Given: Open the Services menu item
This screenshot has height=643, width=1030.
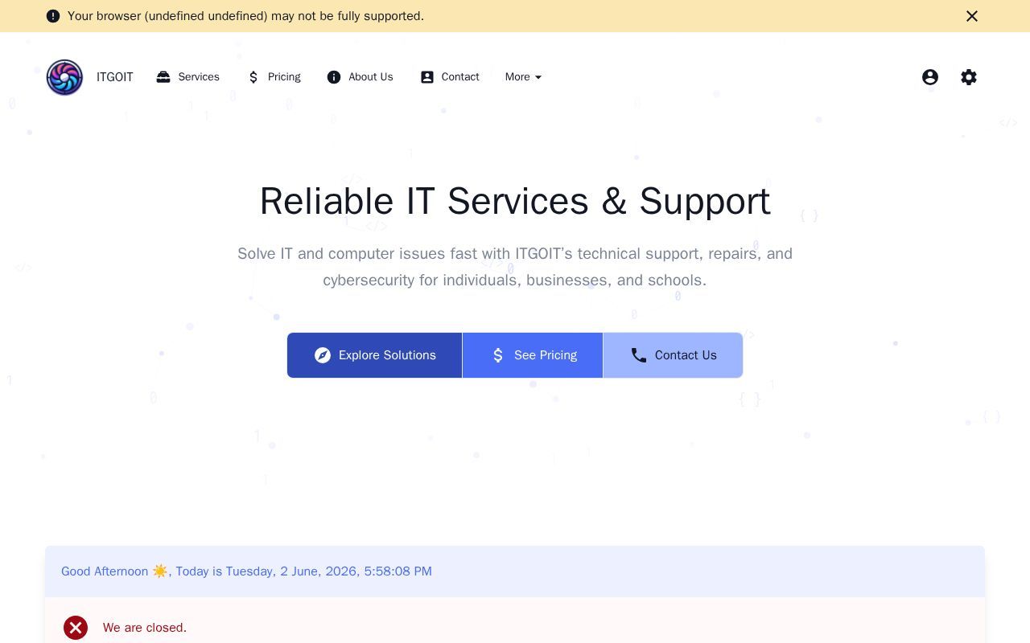Looking at the screenshot, I should click(187, 77).
